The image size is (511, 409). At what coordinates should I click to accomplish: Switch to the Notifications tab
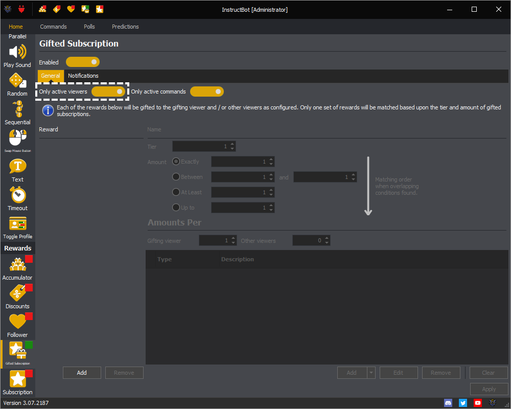point(83,76)
